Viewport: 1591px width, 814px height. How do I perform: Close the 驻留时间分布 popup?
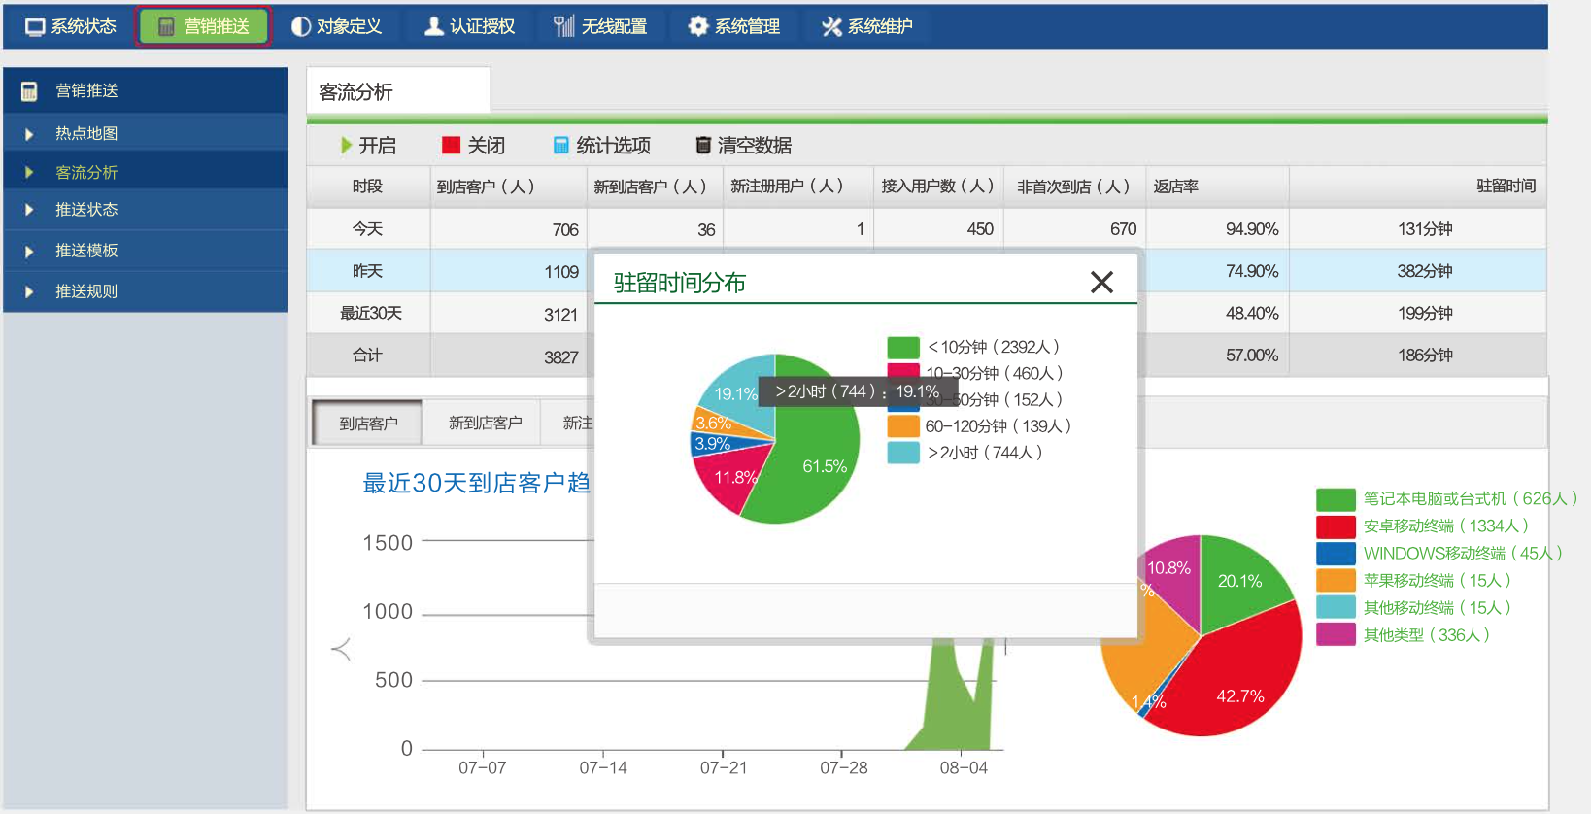(x=1101, y=283)
